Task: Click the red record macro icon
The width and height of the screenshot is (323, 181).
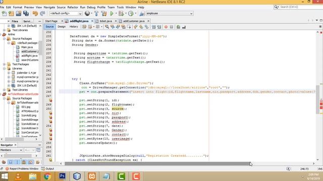Action: pyautogui.click(x=166, y=27)
